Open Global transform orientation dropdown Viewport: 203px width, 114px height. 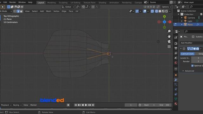[x=68, y=7]
